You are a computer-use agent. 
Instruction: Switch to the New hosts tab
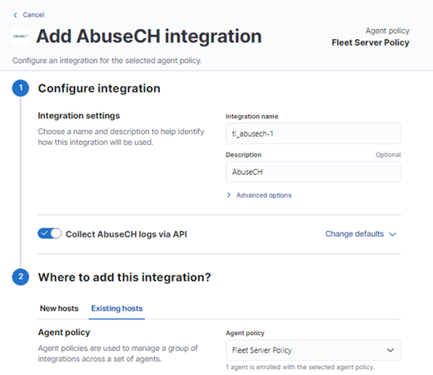59,308
